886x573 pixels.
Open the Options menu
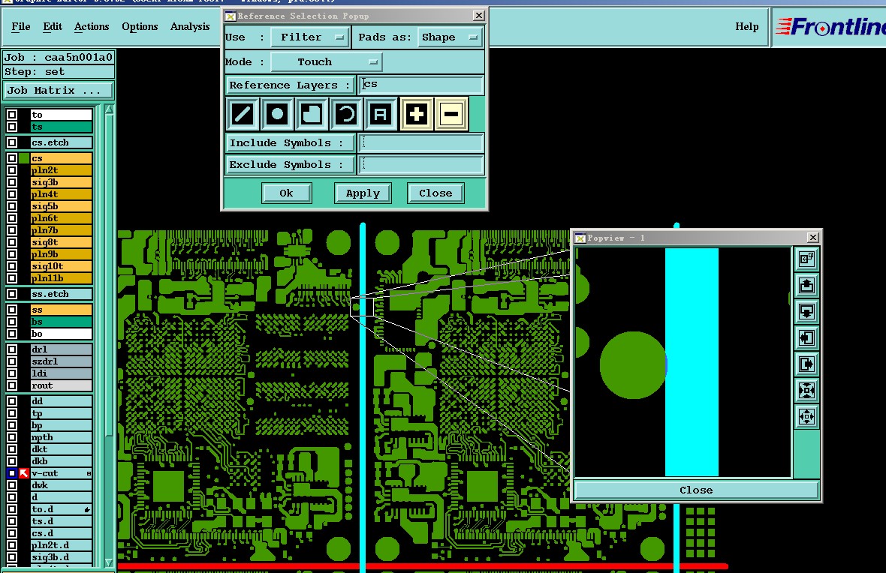tap(140, 26)
